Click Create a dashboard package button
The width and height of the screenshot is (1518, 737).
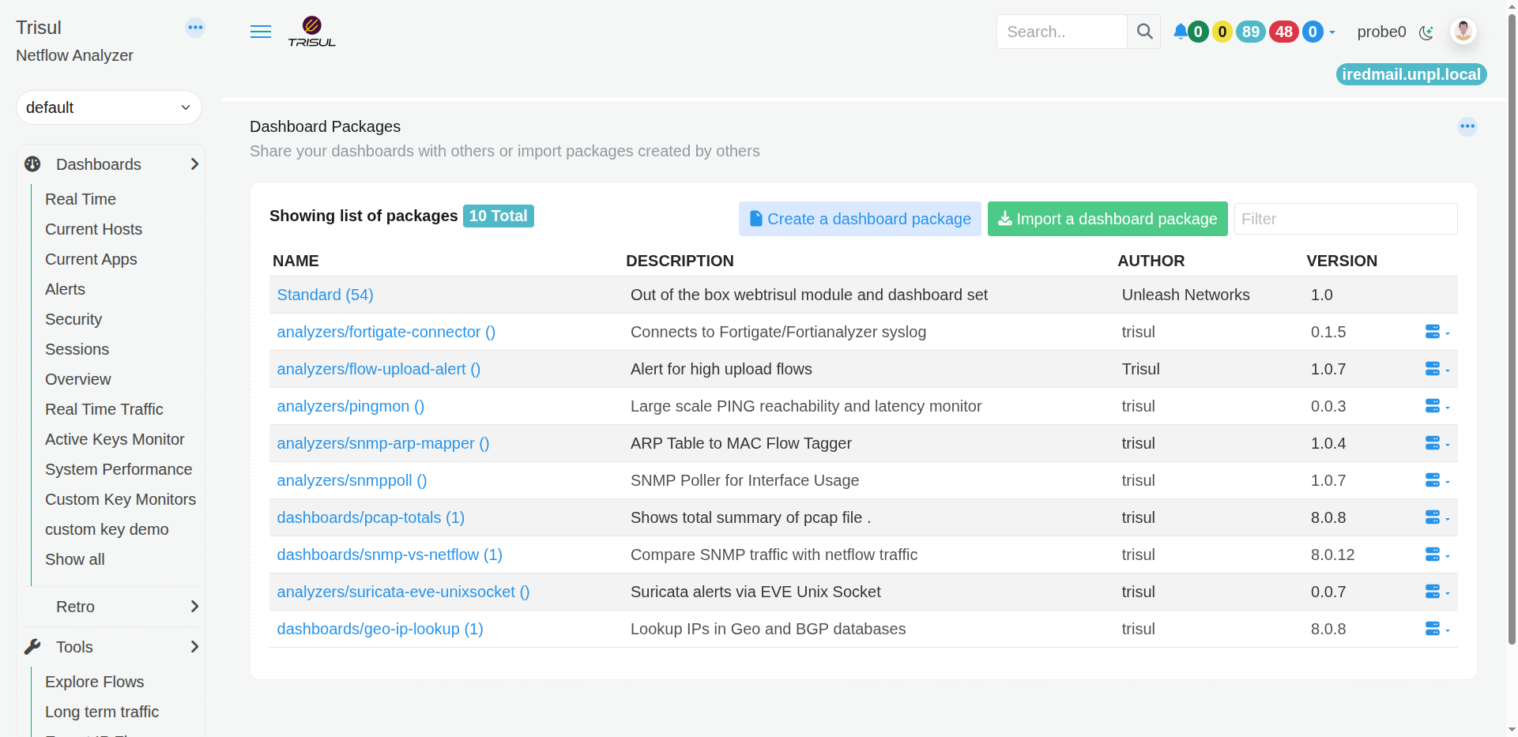[860, 219]
